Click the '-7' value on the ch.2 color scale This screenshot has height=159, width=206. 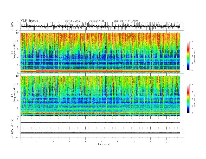pyautogui.click(x=192, y=113)
